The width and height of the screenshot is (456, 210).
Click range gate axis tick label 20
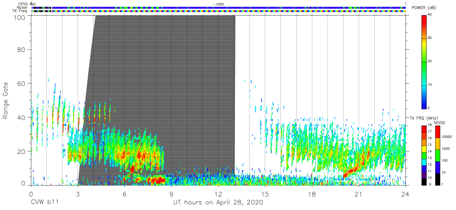tap(21, 151)
